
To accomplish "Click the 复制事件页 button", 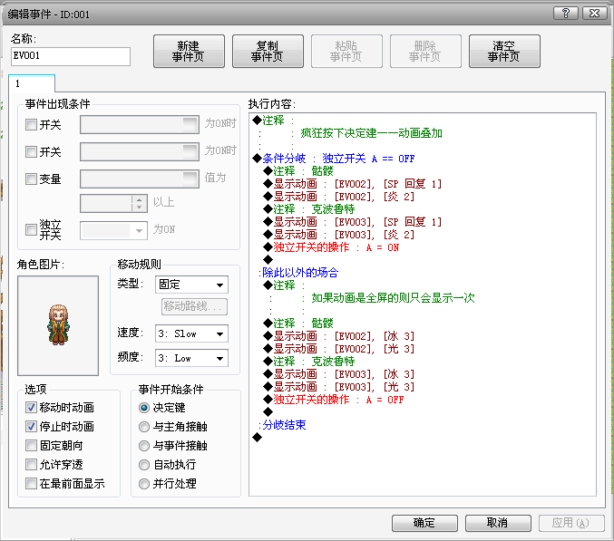I will click(x=268, y=52).
